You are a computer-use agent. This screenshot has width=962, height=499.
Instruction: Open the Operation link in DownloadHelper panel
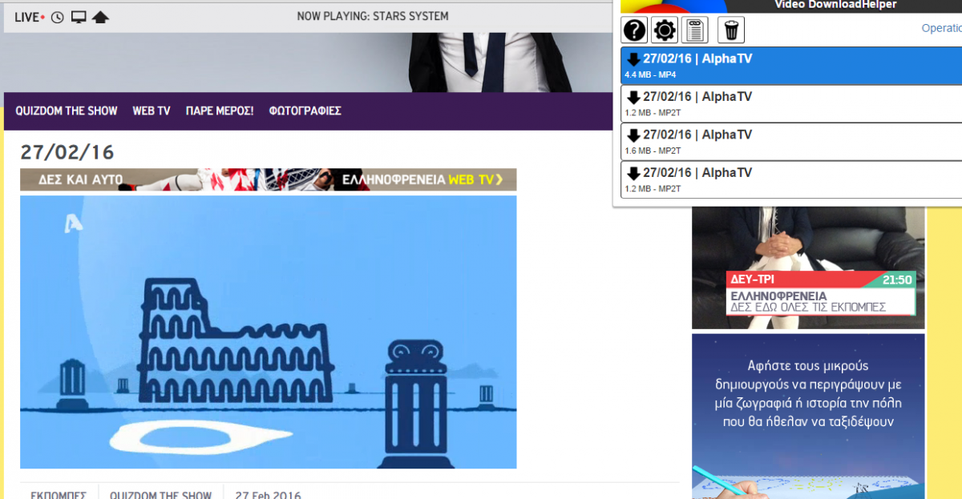[941, 28]
